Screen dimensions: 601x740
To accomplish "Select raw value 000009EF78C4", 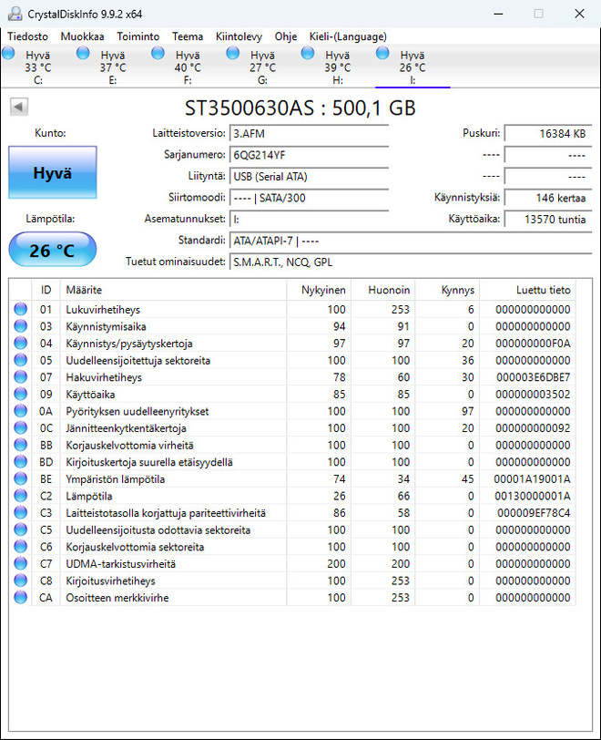I will pos(534,513).
